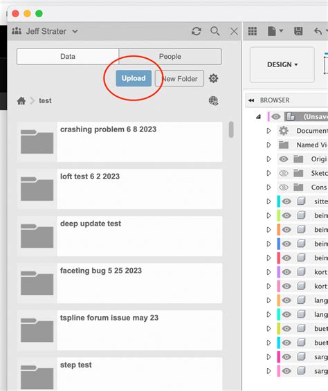Open the Jeff Strater team dropdown
Viewport: 328px width, 391px height.
[75, 31]
